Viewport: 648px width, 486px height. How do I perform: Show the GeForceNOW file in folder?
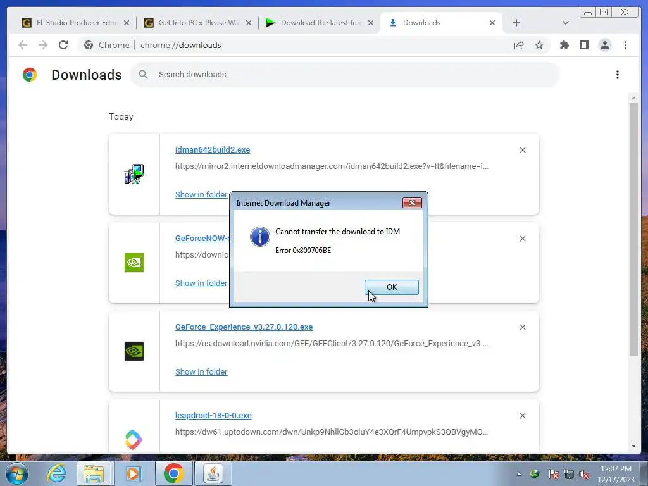pos(201,283)
